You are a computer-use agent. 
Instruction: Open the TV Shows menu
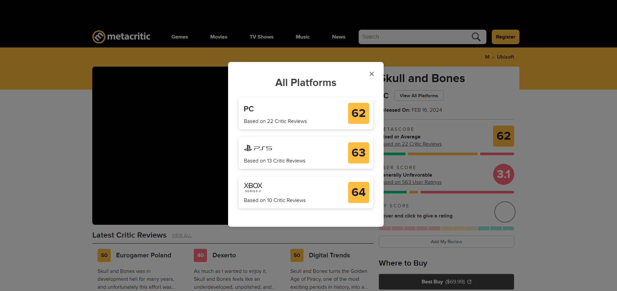[x=261, y=37]
